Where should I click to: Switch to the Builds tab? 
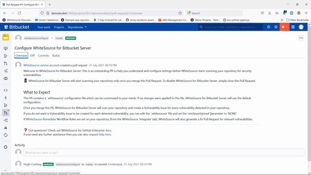56,55
